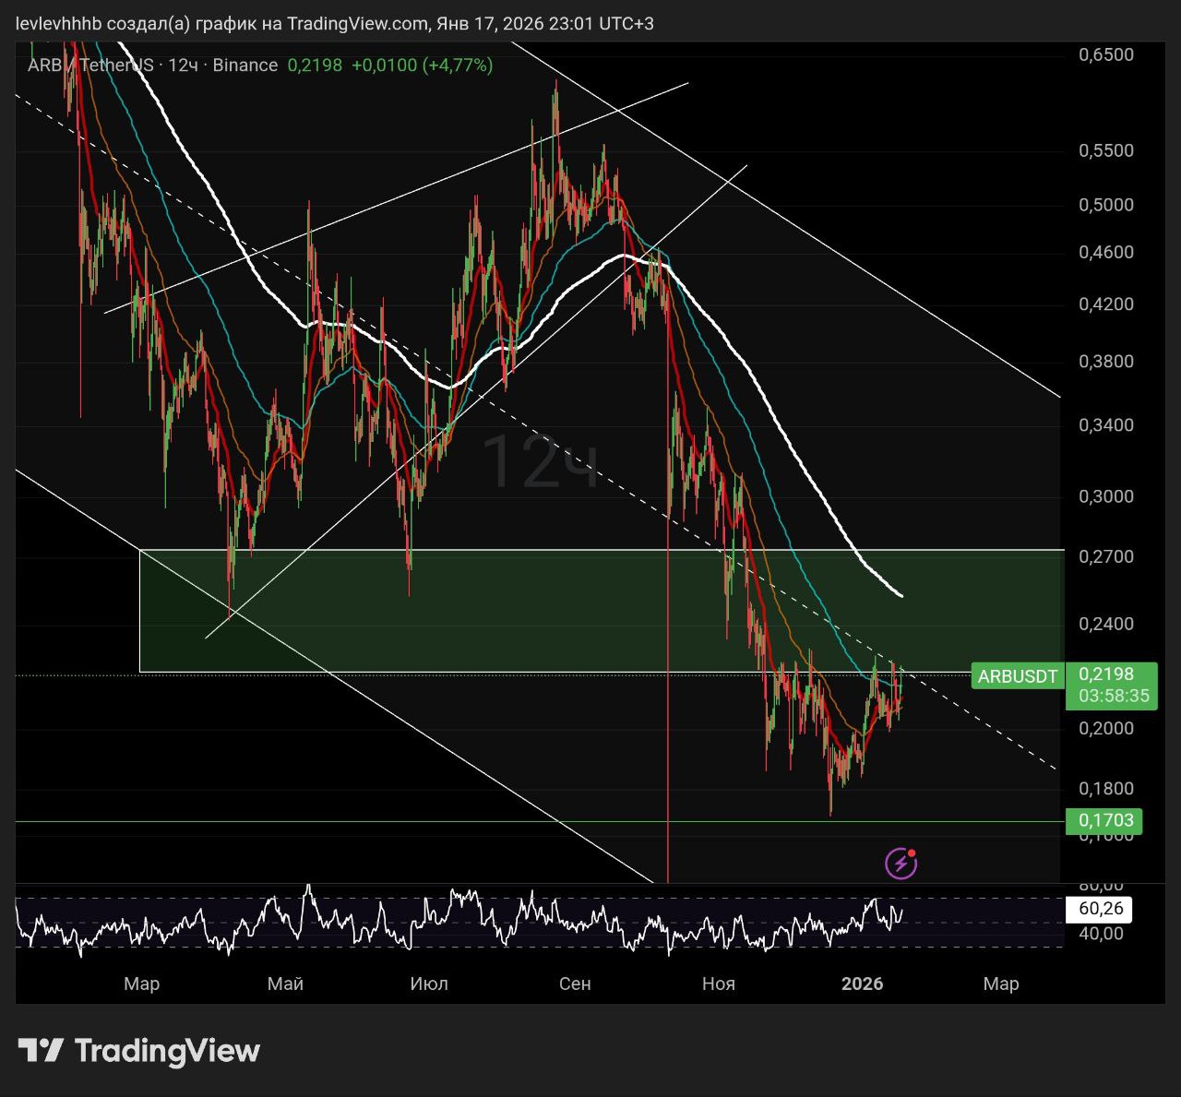Click the TradingView logo icon at bottom
This screenshot has height=1097, width=1181.
41,1050
